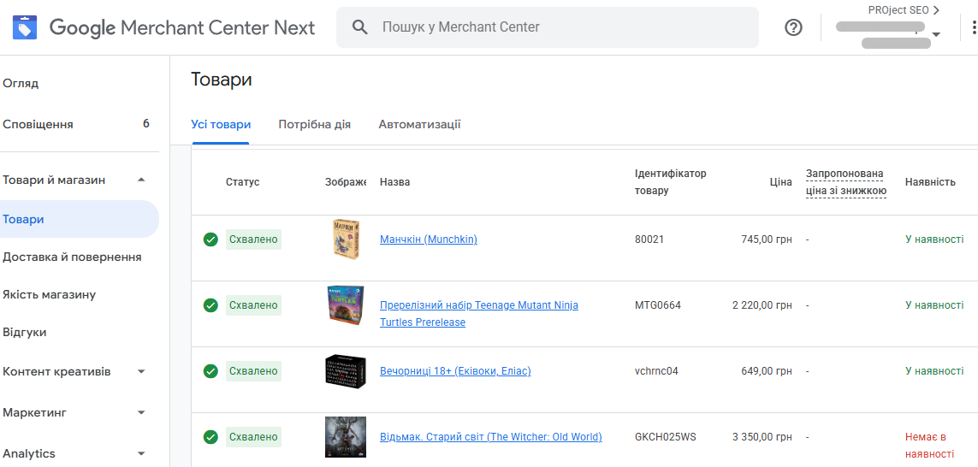This screenshot has width=978, height=467.
Task: Click the Зображення column header
Action: click(x=346, y=182)
